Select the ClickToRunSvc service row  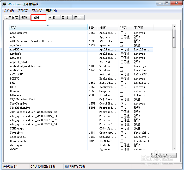[81, 108]
